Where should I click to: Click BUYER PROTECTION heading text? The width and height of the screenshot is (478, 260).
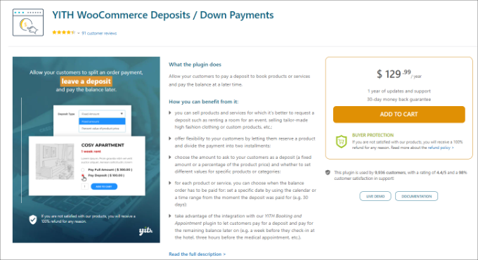click(373, 135)
